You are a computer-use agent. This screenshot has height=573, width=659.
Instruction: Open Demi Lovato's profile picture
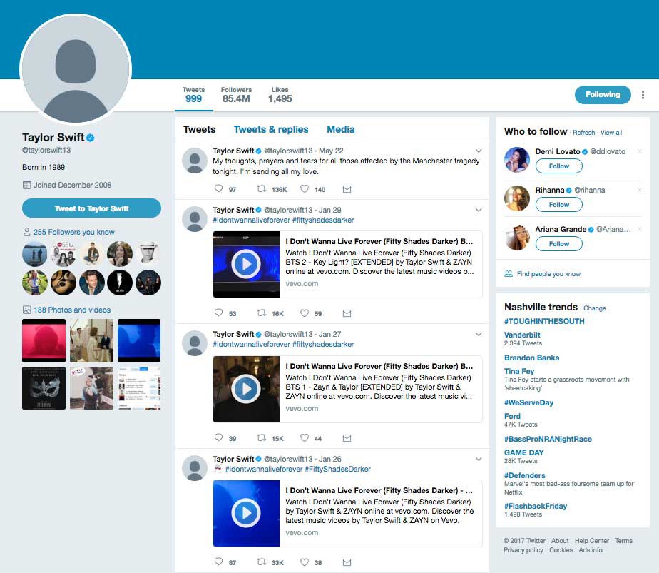coord(517,159)
